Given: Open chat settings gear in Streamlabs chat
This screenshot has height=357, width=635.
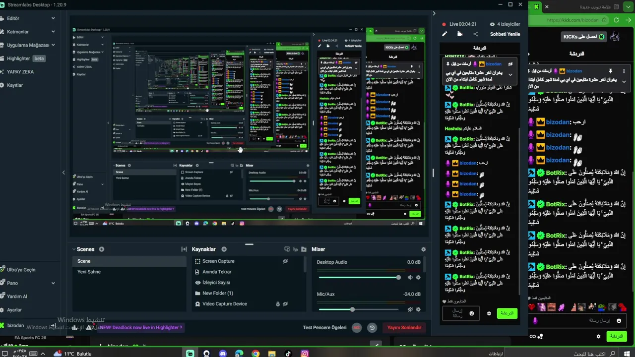Looking at the screenshot, I should 489,313.
